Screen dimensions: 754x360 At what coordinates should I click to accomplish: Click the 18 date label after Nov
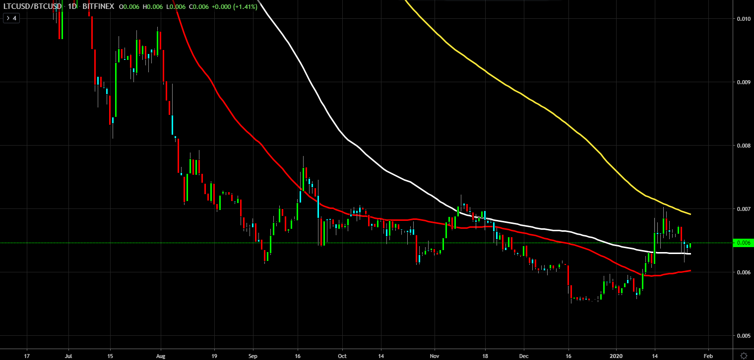[x=485, y=356]
